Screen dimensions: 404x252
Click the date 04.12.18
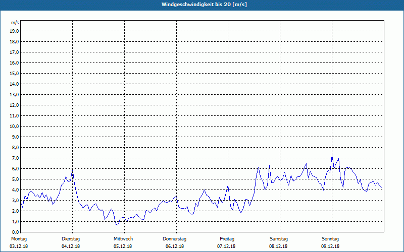click(71, 246)
